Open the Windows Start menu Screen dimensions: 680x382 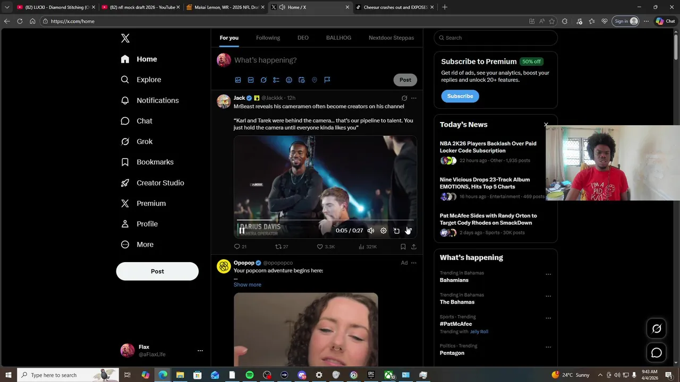point(8,375)
